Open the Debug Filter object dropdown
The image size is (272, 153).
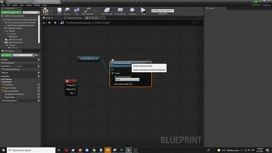pos(162,11)
